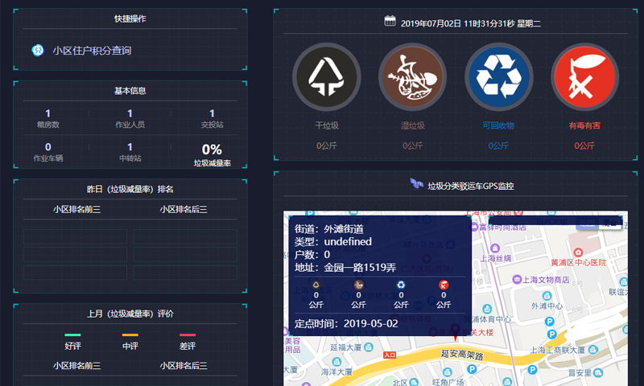Click the map type switch control
The width and height of the screenshot is (644, 386).
pyautogui.click(x=600, y=223)
